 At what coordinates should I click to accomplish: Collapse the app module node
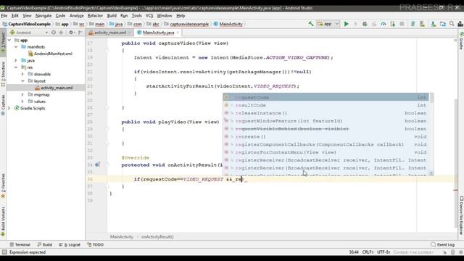(9, 40)
